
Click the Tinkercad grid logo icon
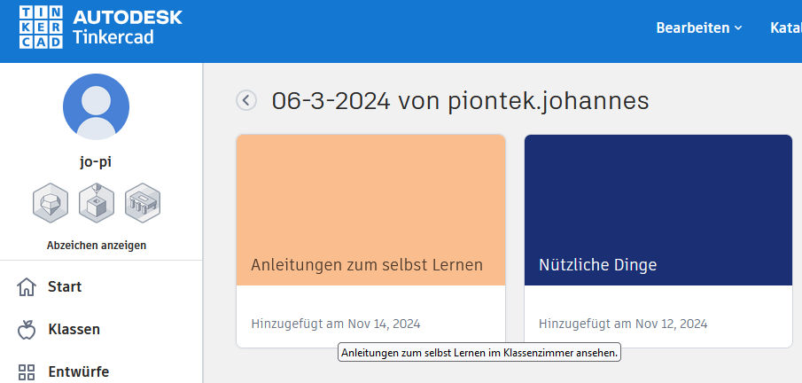(40, 27)
